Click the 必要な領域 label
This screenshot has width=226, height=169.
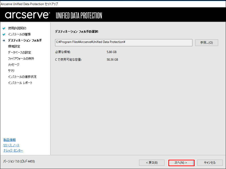(63, 52)
